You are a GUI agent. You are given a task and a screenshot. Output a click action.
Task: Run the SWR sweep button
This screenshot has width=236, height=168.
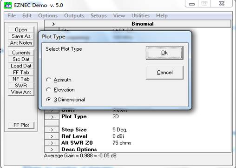point(21,86)
